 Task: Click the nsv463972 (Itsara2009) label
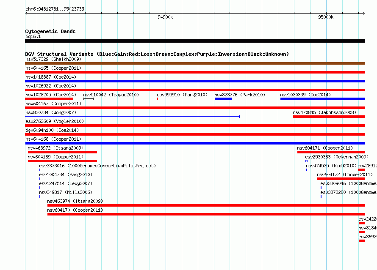pos(55,148)
